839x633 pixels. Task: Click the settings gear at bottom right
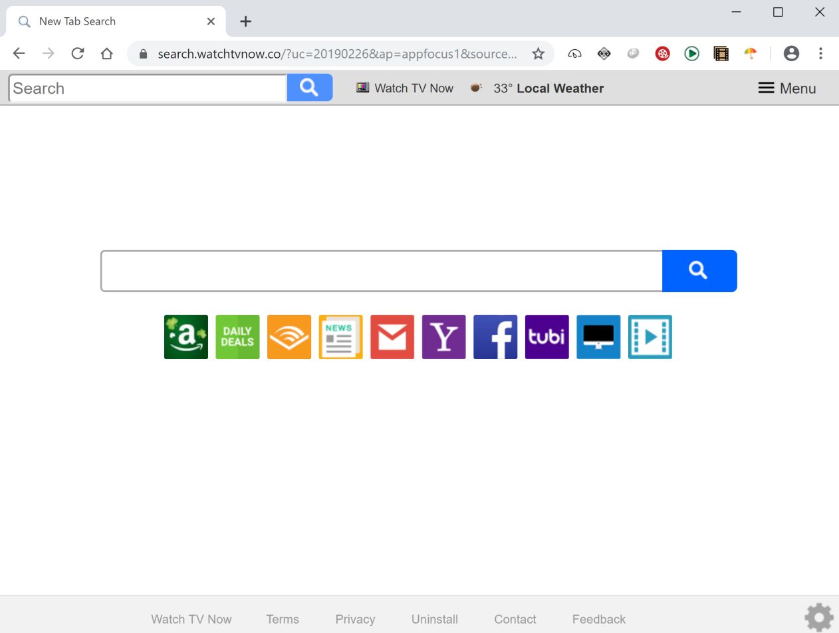(818, 617)
